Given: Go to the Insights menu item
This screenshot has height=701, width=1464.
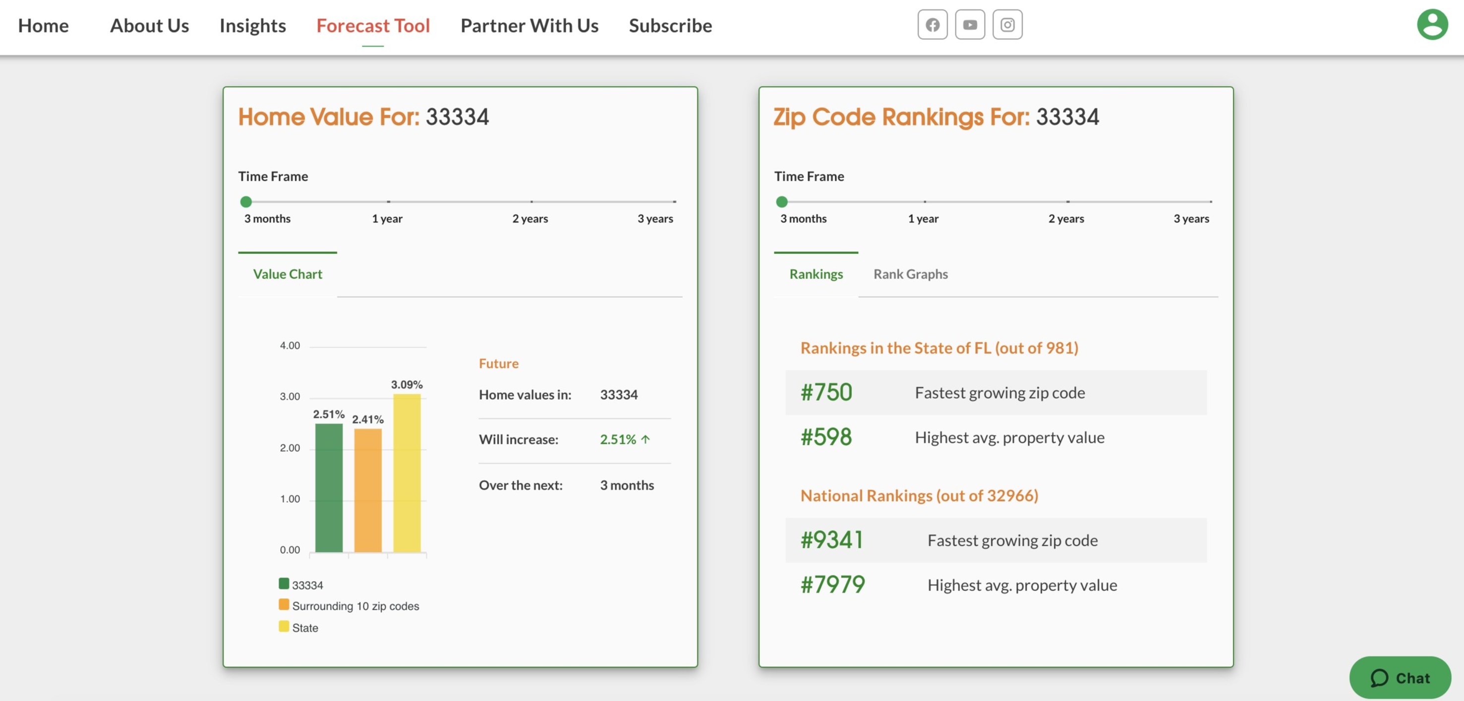Looking at the screenshot, I should pos(252,26).
